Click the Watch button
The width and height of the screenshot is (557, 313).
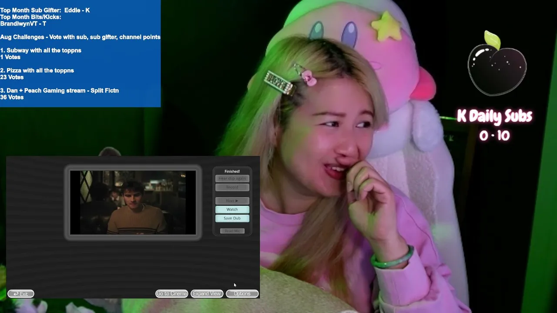coord(232,210)
